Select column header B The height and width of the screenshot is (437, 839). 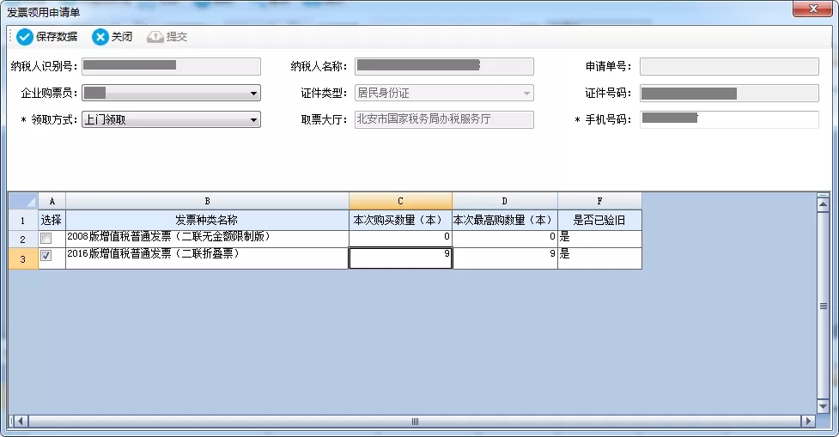point(207,201)
